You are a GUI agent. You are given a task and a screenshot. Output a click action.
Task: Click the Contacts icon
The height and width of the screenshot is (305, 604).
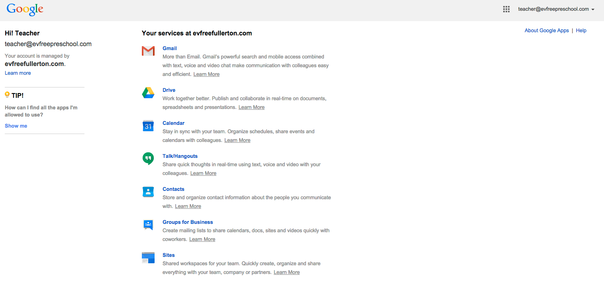tap(148, 192)
